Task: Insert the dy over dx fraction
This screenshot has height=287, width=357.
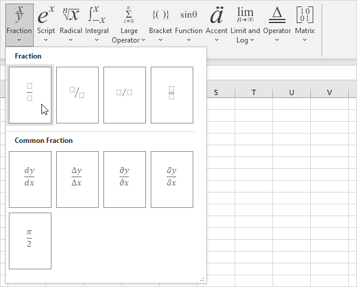Action: coord(30,179)
